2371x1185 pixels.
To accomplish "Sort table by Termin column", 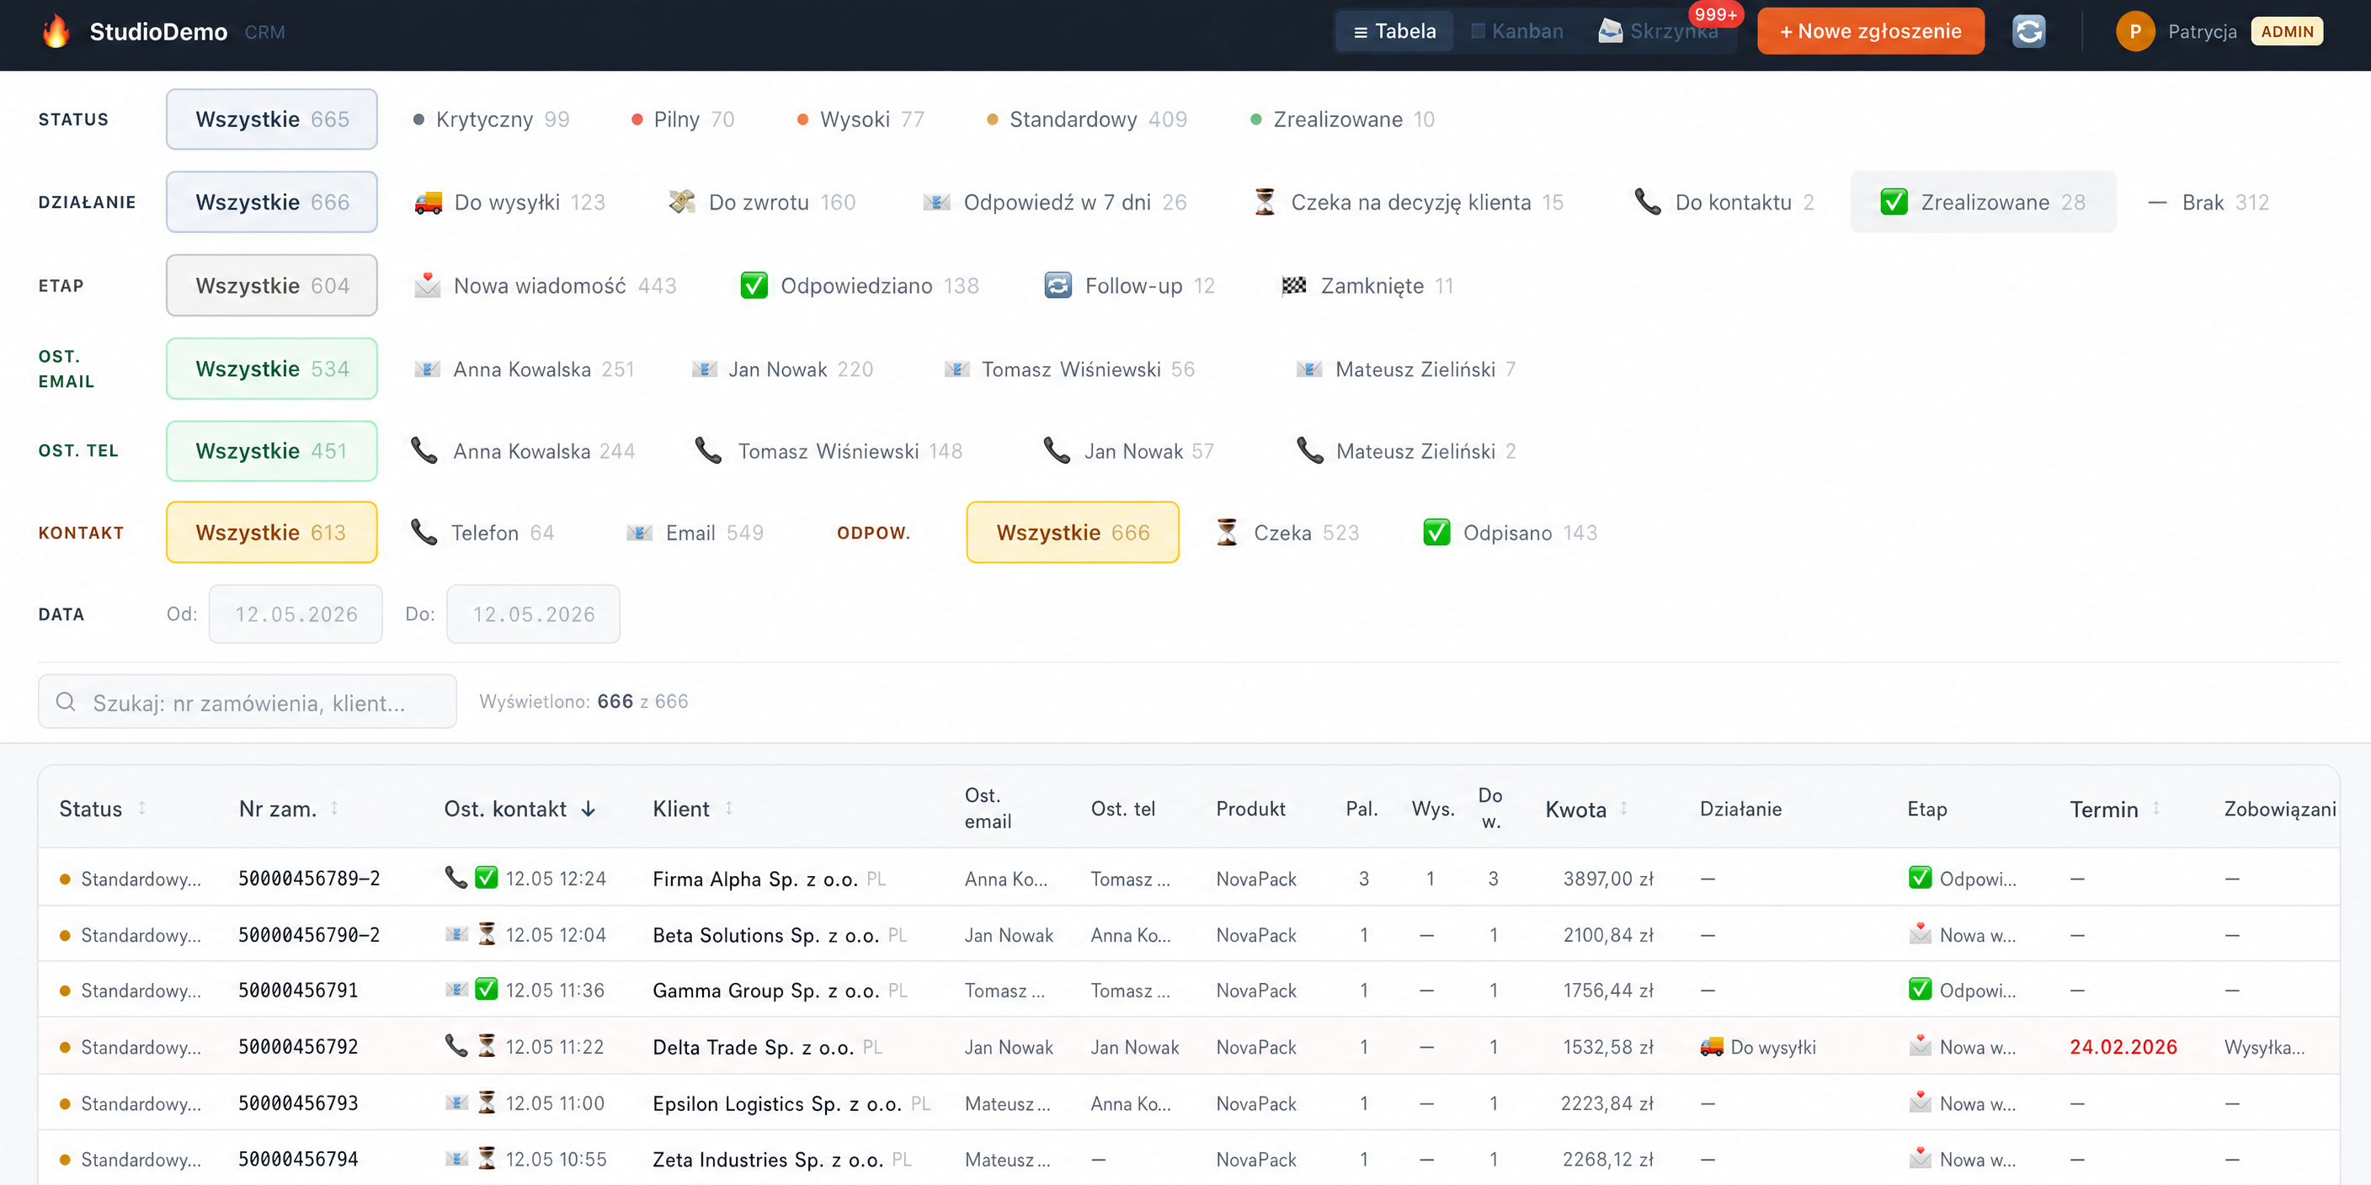I will point(2114,809).
